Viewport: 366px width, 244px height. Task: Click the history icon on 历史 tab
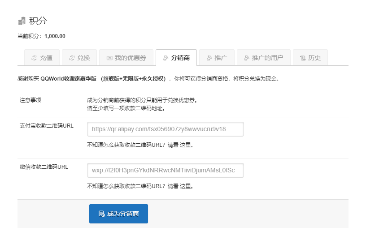[x=303, y=58]
